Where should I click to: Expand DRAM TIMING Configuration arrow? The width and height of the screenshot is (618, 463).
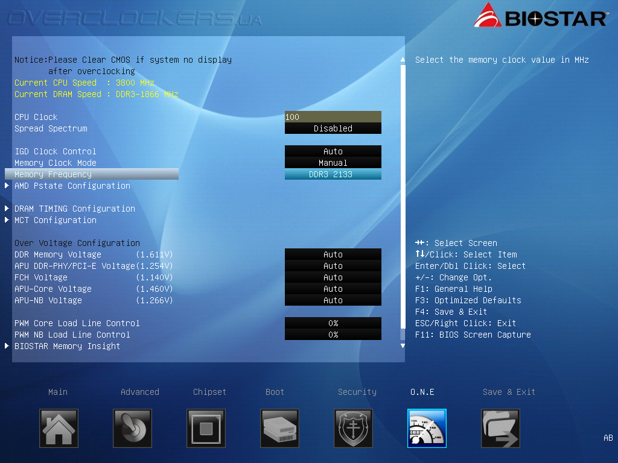[x=7, y=208]
